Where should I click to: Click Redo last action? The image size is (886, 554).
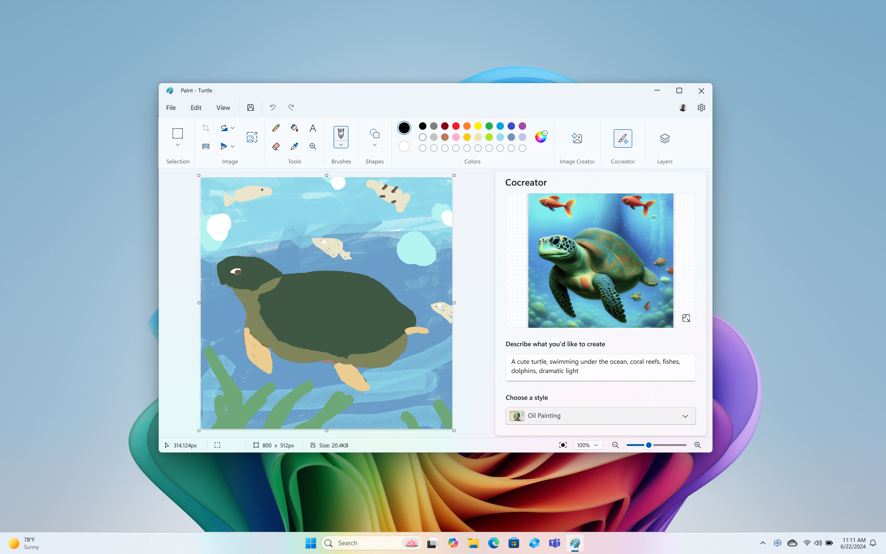pyautogui.click(x=291, y=107)
